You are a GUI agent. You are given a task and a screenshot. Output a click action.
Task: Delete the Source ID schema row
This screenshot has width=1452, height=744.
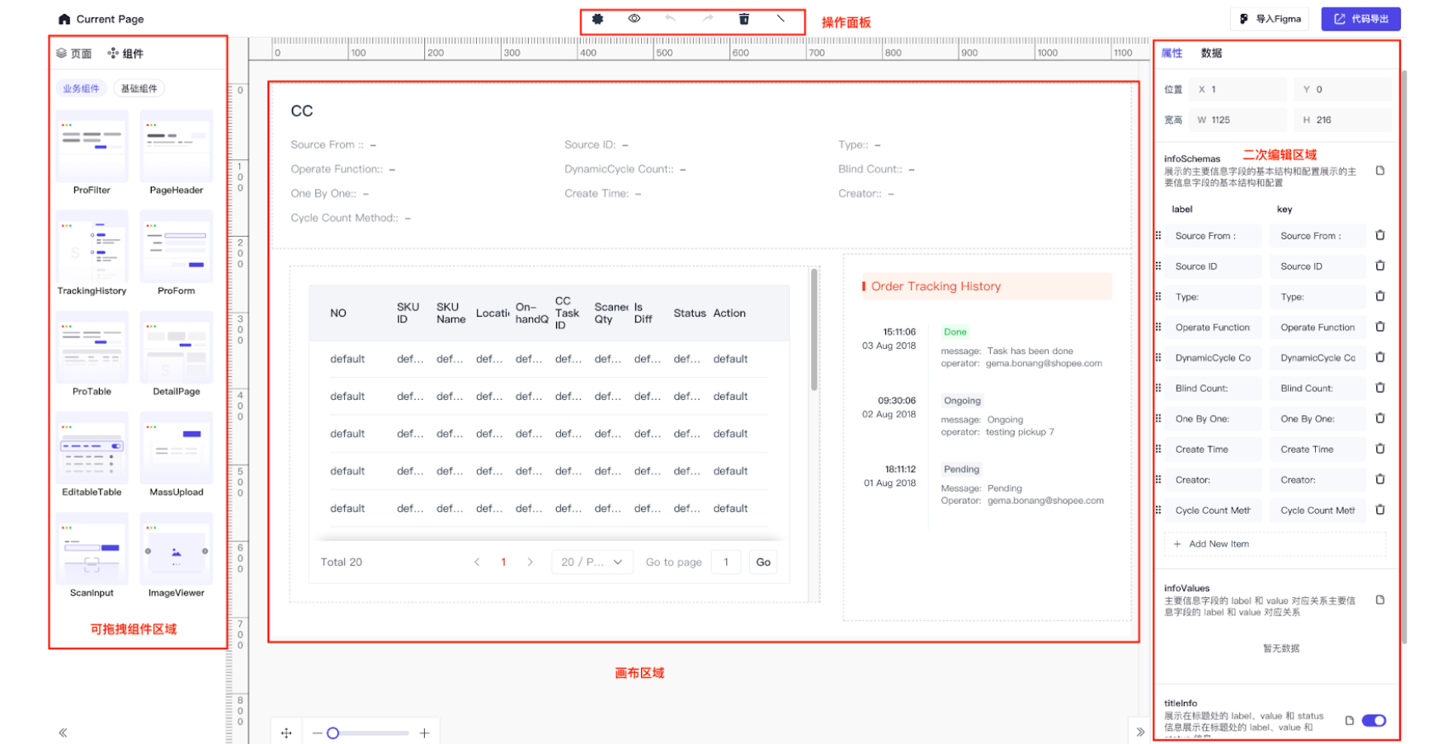(1380, 266)
